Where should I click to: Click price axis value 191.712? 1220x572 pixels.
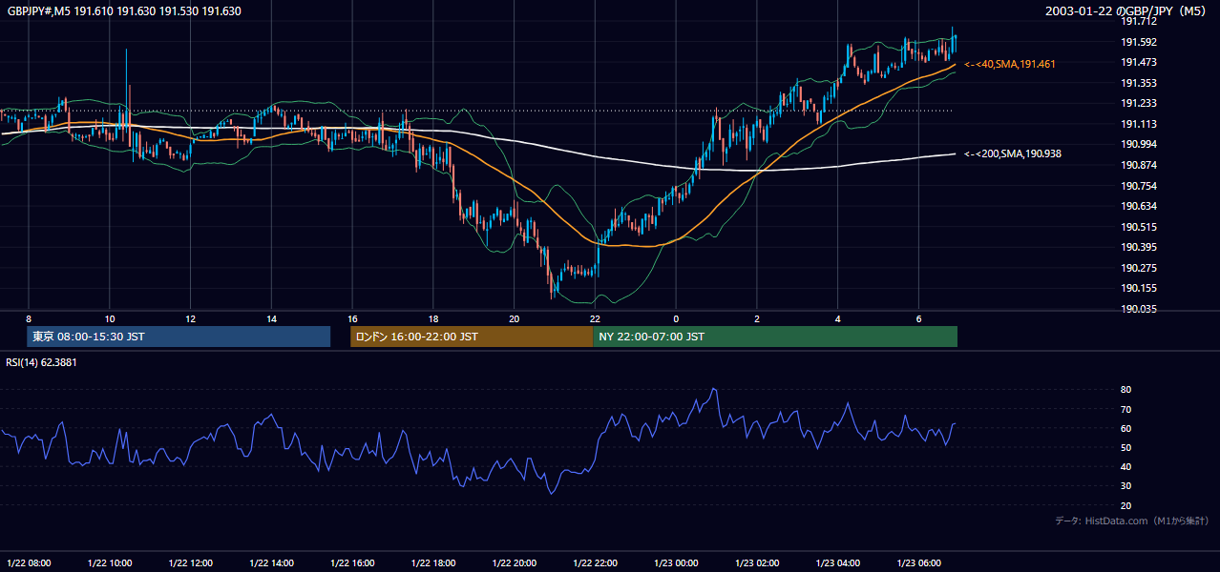[x=1138, y=21]
